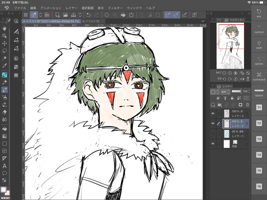Screen dimensions: 267x200
Task: Select the Eyedropper tool
Action: click(x=4, y=65)
